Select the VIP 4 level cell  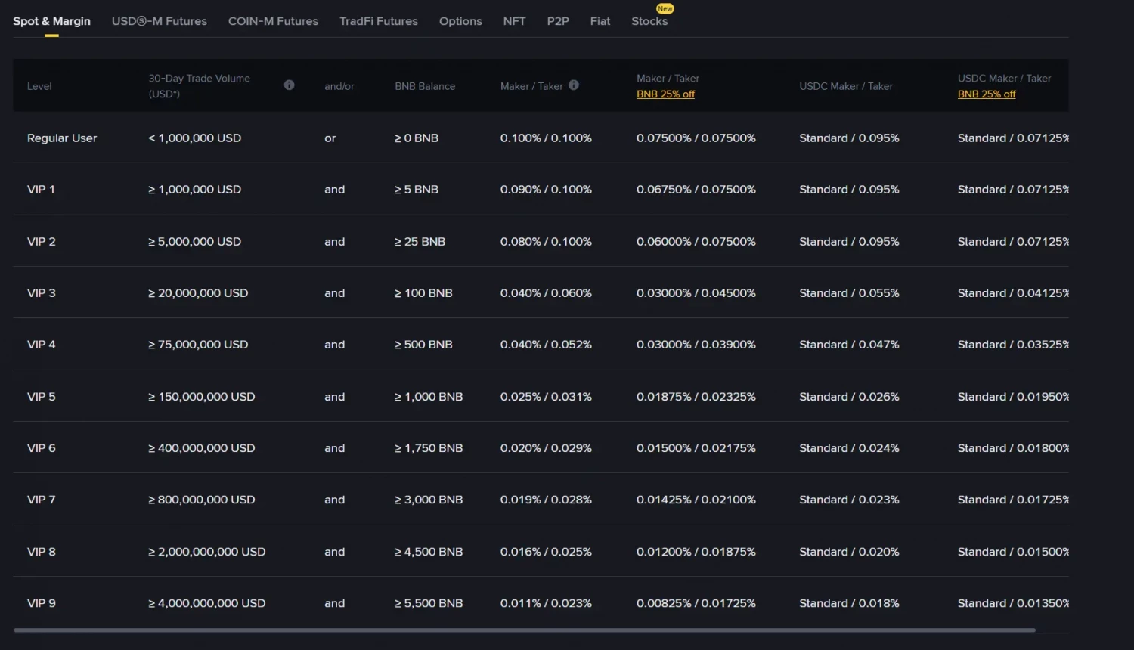(x=42, y=345)
